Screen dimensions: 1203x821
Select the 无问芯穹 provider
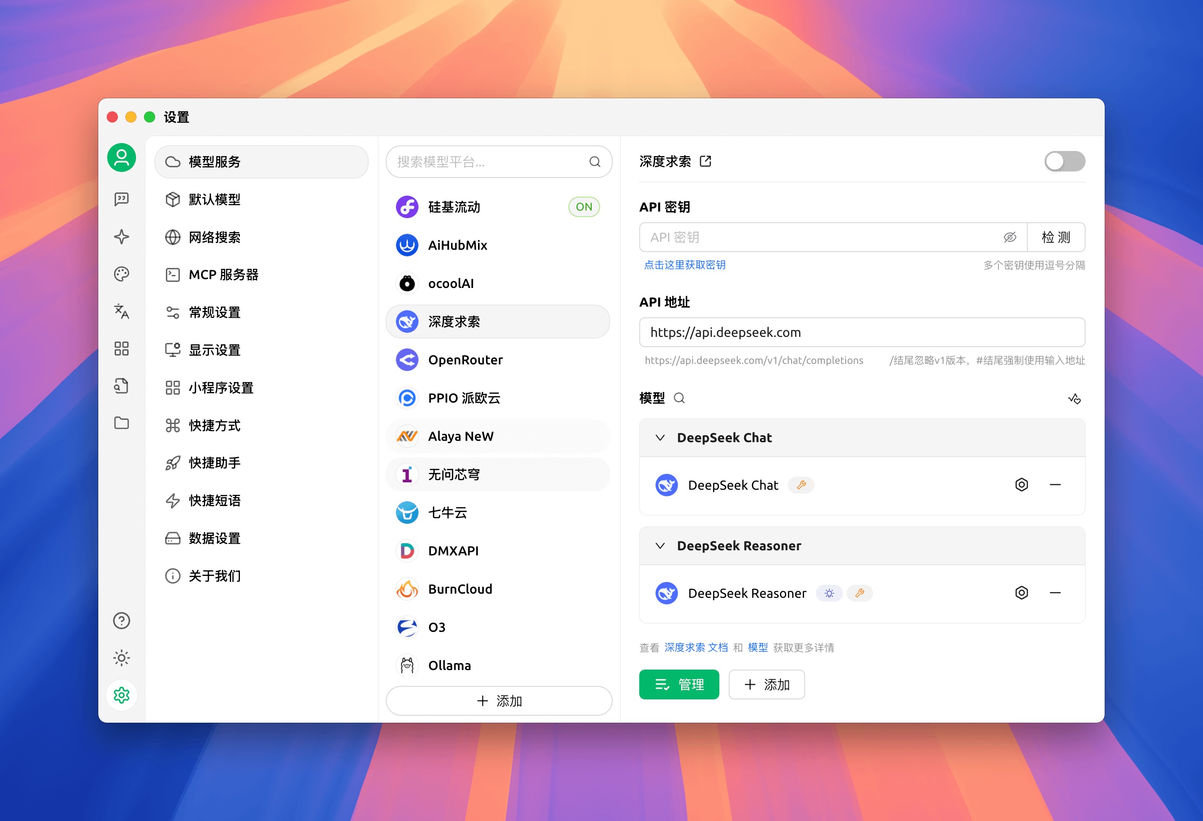[498, 475]
